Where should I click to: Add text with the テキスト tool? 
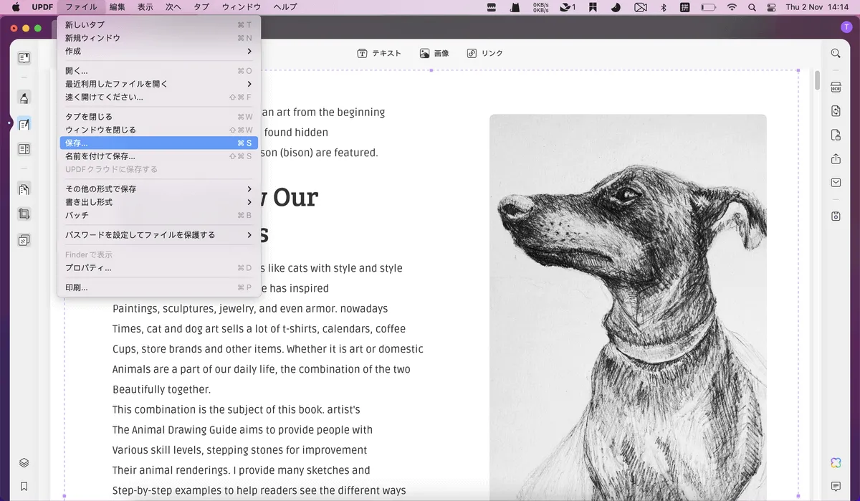click(x=379, y=53)
